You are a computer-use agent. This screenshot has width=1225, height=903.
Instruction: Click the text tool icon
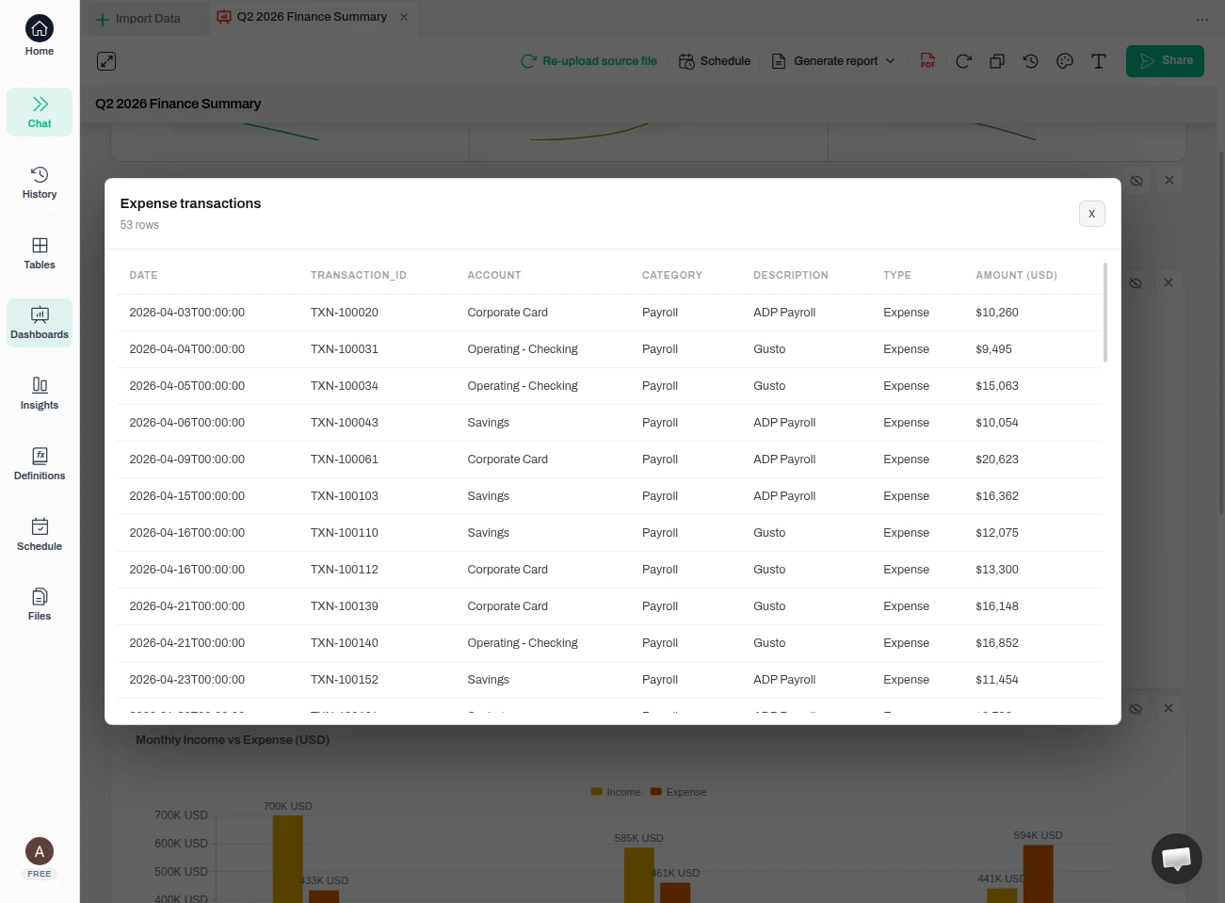coord(1099,61)
